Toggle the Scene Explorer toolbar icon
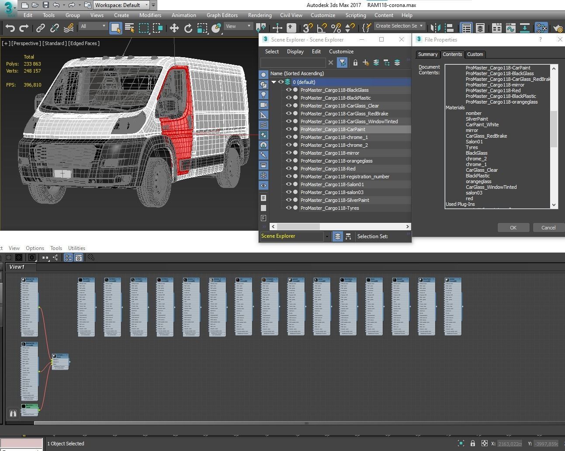 [x=467, y=28]
